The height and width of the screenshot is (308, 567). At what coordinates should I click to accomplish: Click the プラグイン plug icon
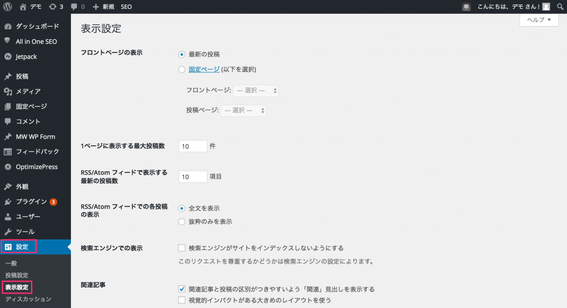[8, 201]
